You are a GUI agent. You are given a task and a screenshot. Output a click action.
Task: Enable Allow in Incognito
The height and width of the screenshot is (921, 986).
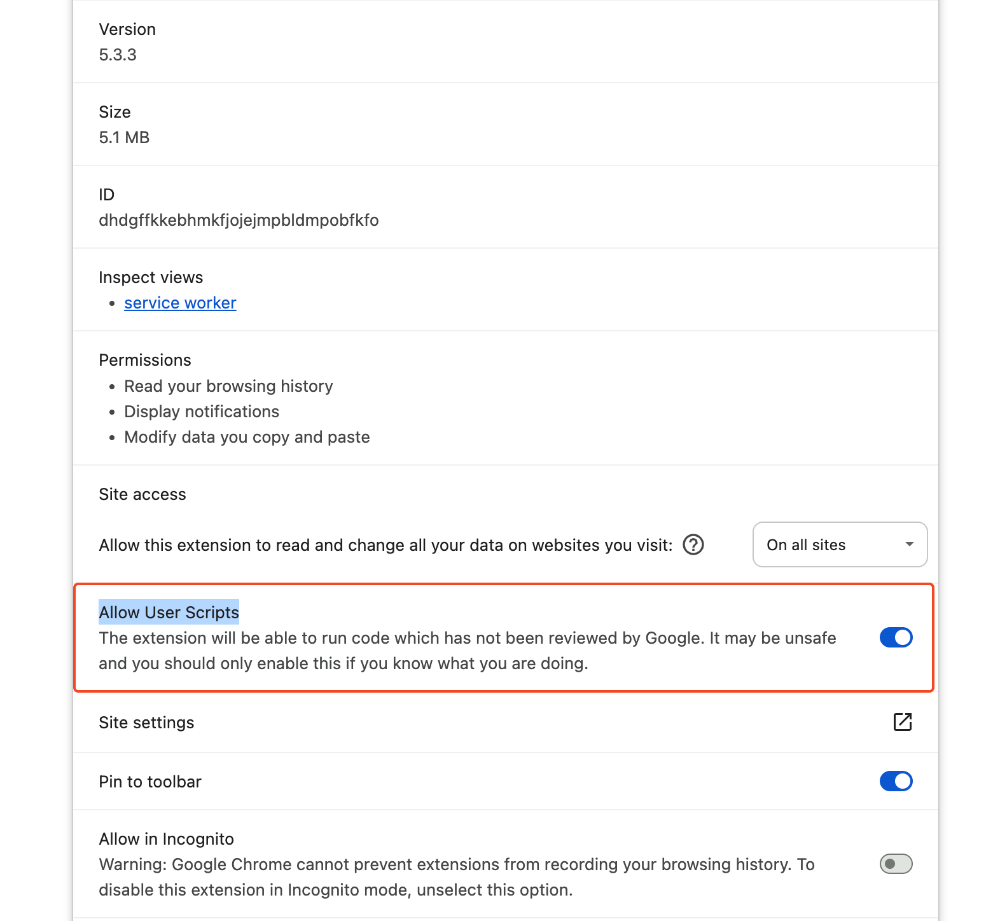point(896,864)
